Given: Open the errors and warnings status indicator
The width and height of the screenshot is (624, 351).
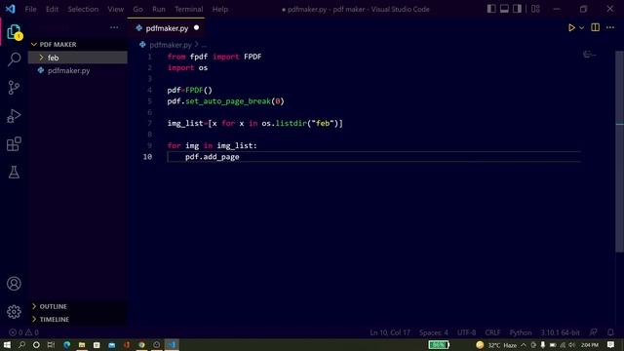Looking at the screenshot, I should [x=23, y=332].
